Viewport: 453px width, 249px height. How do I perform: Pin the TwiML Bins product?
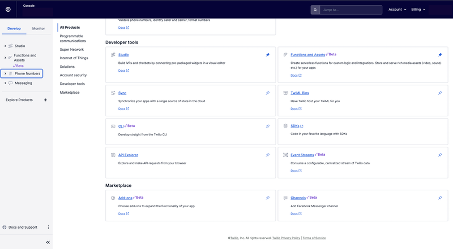click(x=440, y=93)
